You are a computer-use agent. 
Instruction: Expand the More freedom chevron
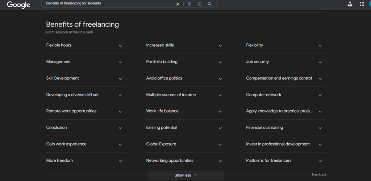[x=120, y=161]
